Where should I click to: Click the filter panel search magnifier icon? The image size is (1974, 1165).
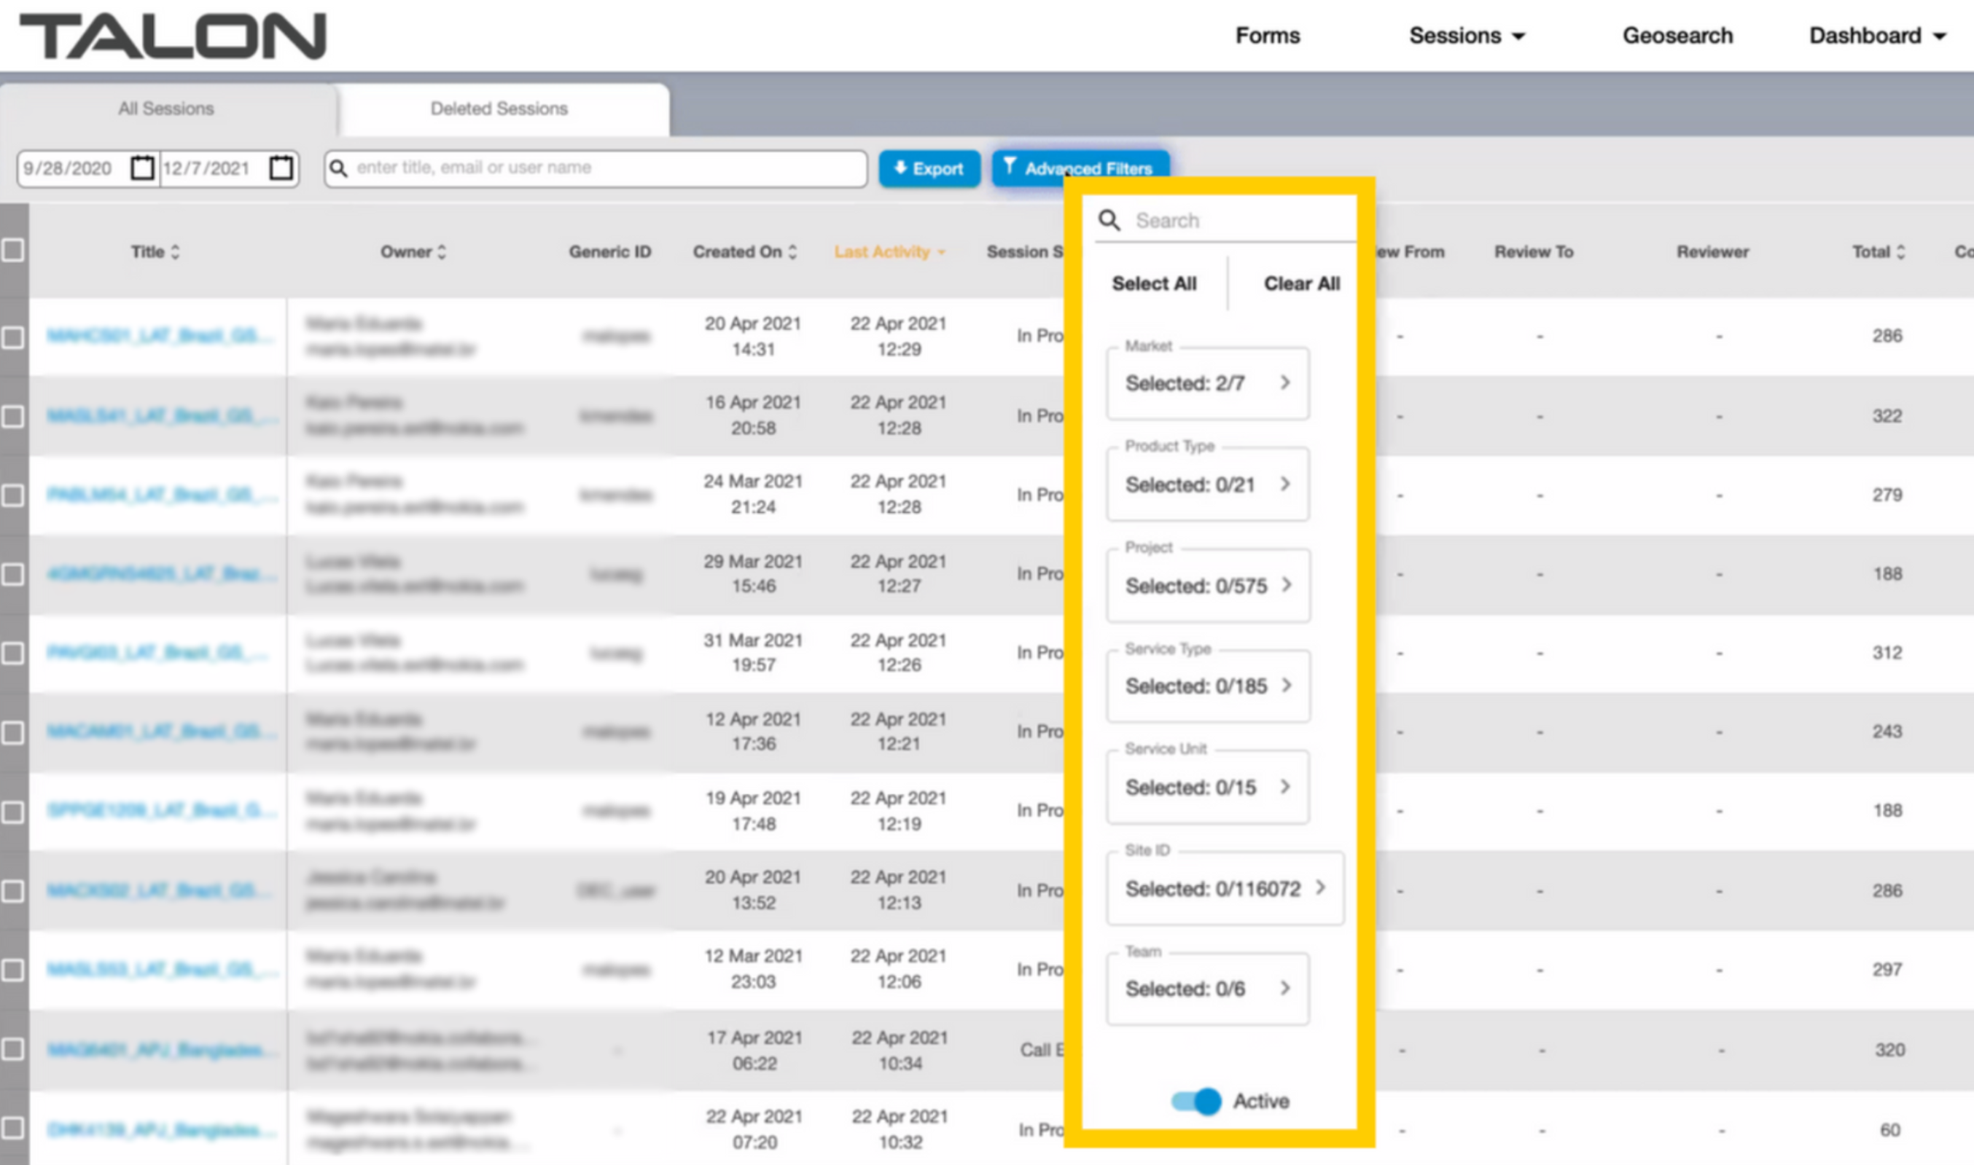point(1109,221)
